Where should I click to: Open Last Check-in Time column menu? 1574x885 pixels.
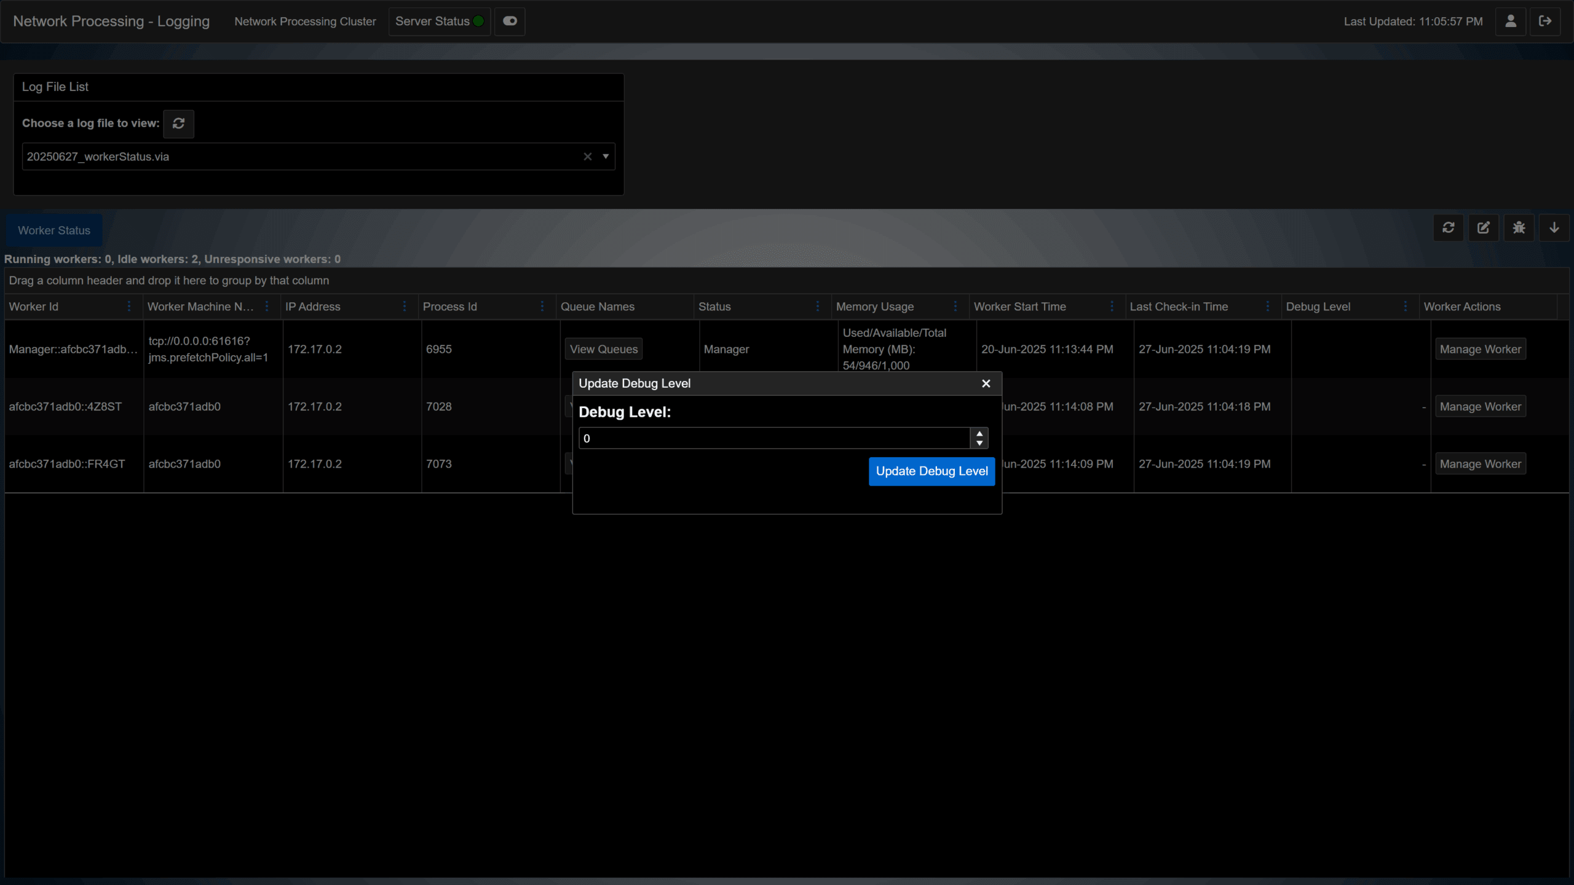click(x=1268, y=306)
